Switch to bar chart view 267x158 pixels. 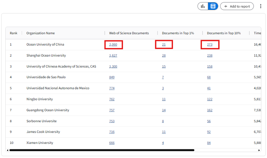(203, 6)
